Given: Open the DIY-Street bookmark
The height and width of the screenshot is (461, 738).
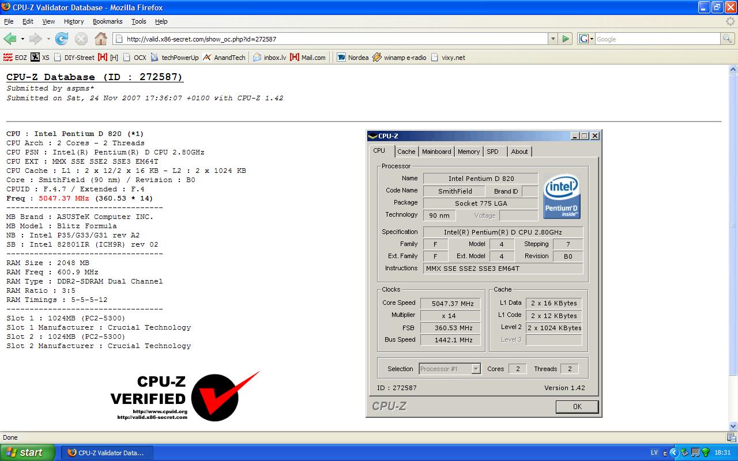Looking at the screenshot, I should [x=74, y=57].
